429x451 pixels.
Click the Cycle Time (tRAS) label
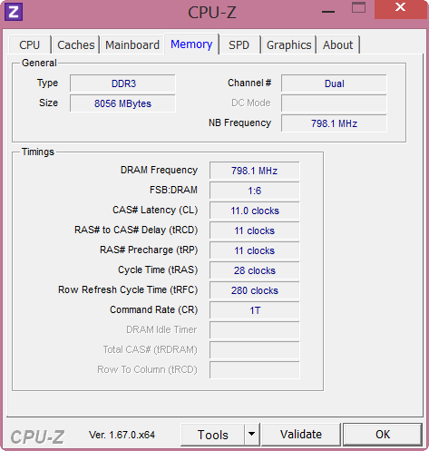pos(158,270)
